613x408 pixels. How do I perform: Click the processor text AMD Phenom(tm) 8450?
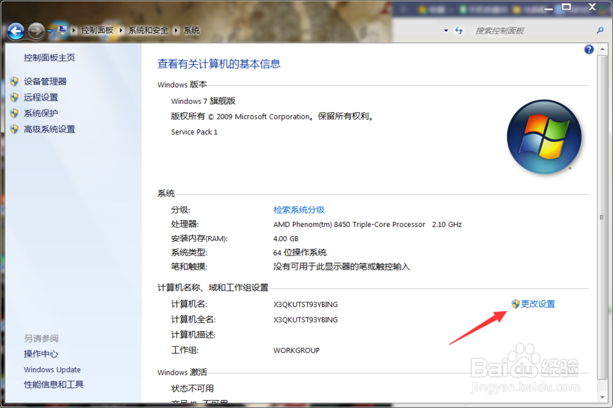(x=349, y=224)
